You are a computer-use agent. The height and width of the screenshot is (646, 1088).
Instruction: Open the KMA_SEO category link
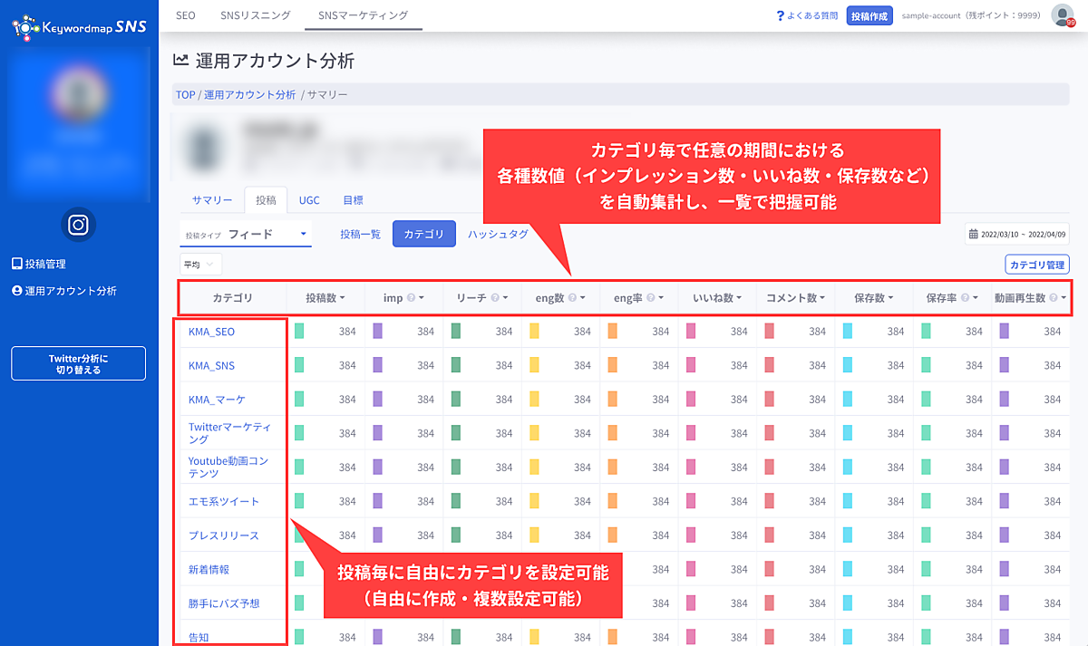click(211, 332)
